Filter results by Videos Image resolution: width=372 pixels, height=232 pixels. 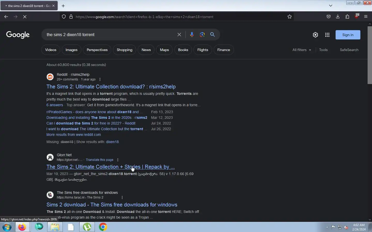click(x=51, y=50)
